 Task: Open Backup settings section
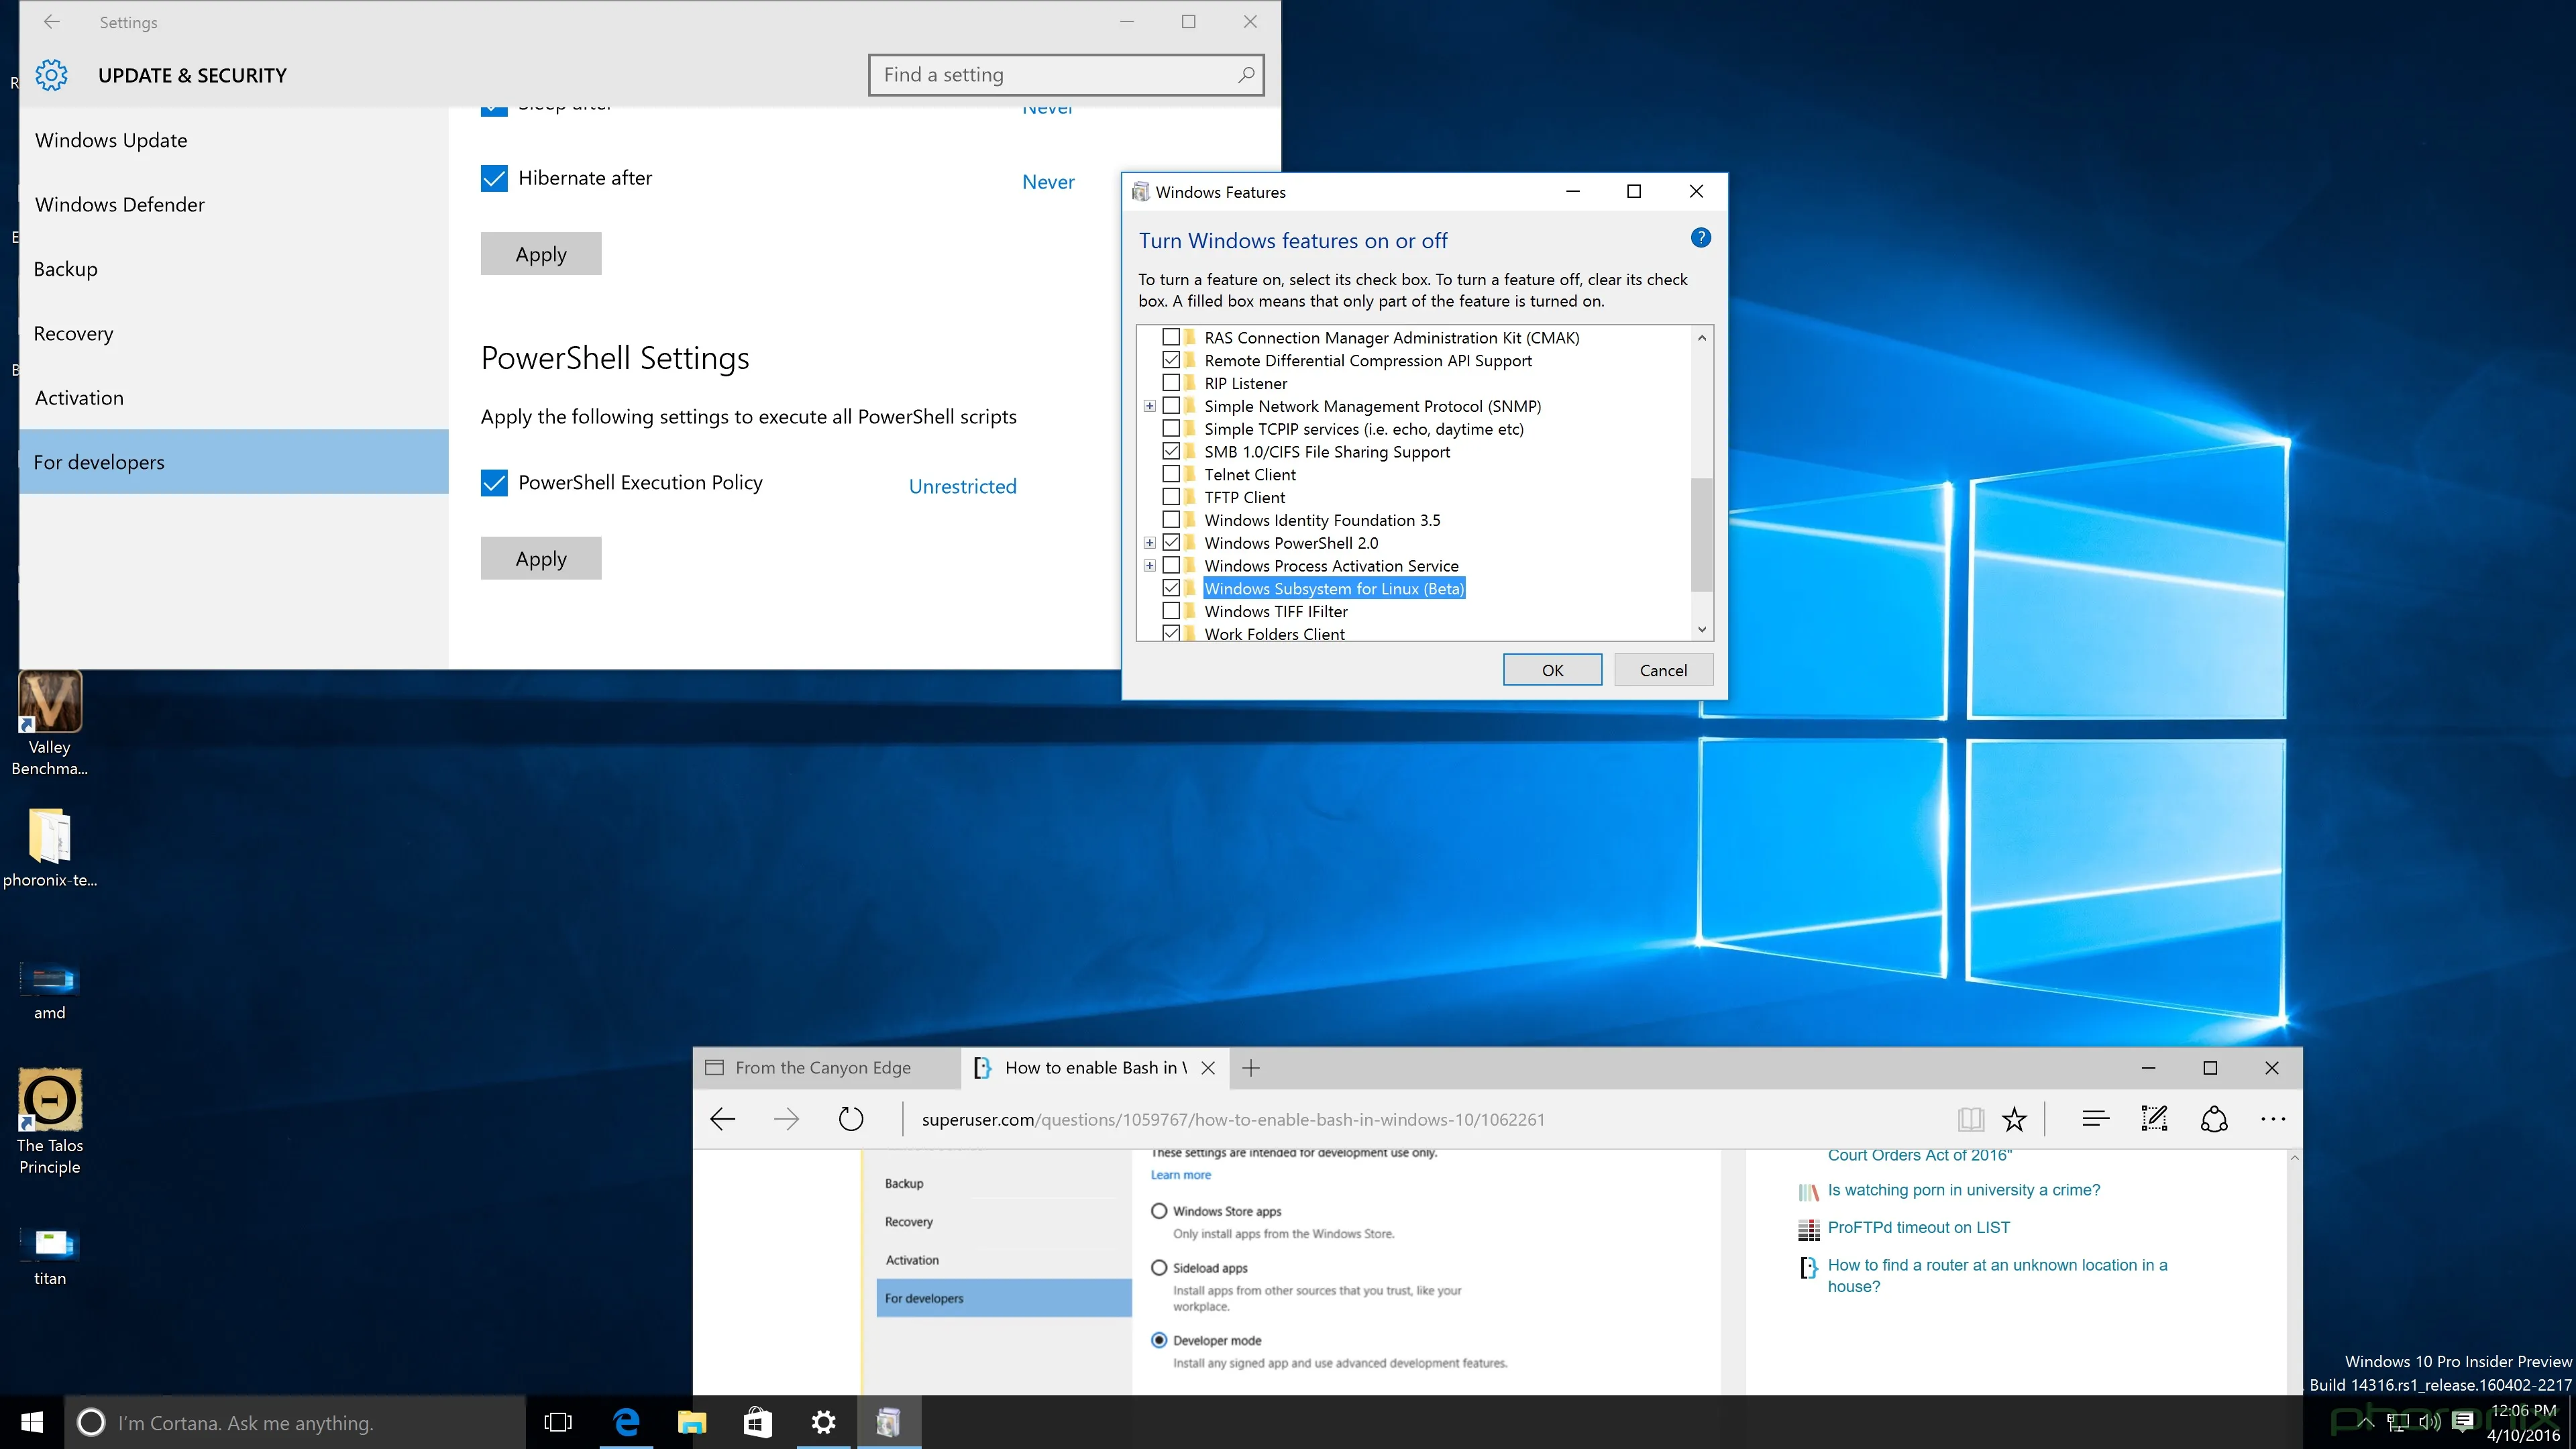point(234,269)
